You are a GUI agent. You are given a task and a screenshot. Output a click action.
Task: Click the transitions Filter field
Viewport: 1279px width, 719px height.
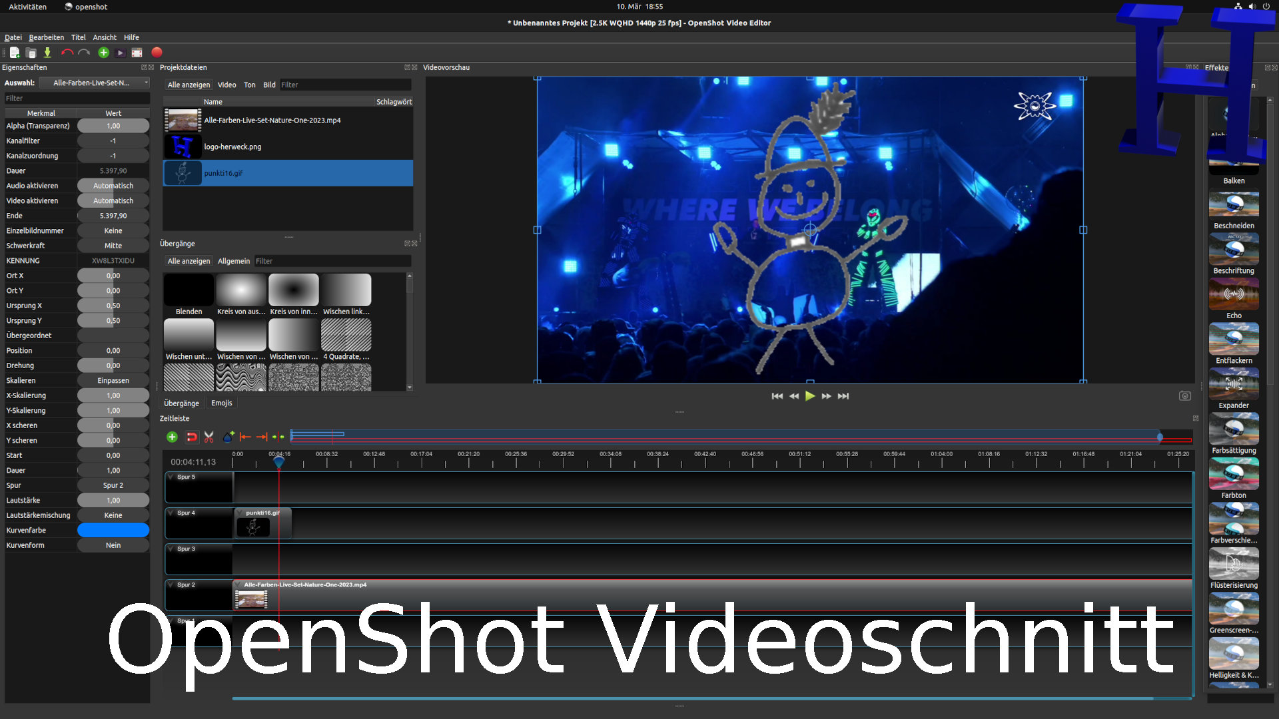point(332,261)
